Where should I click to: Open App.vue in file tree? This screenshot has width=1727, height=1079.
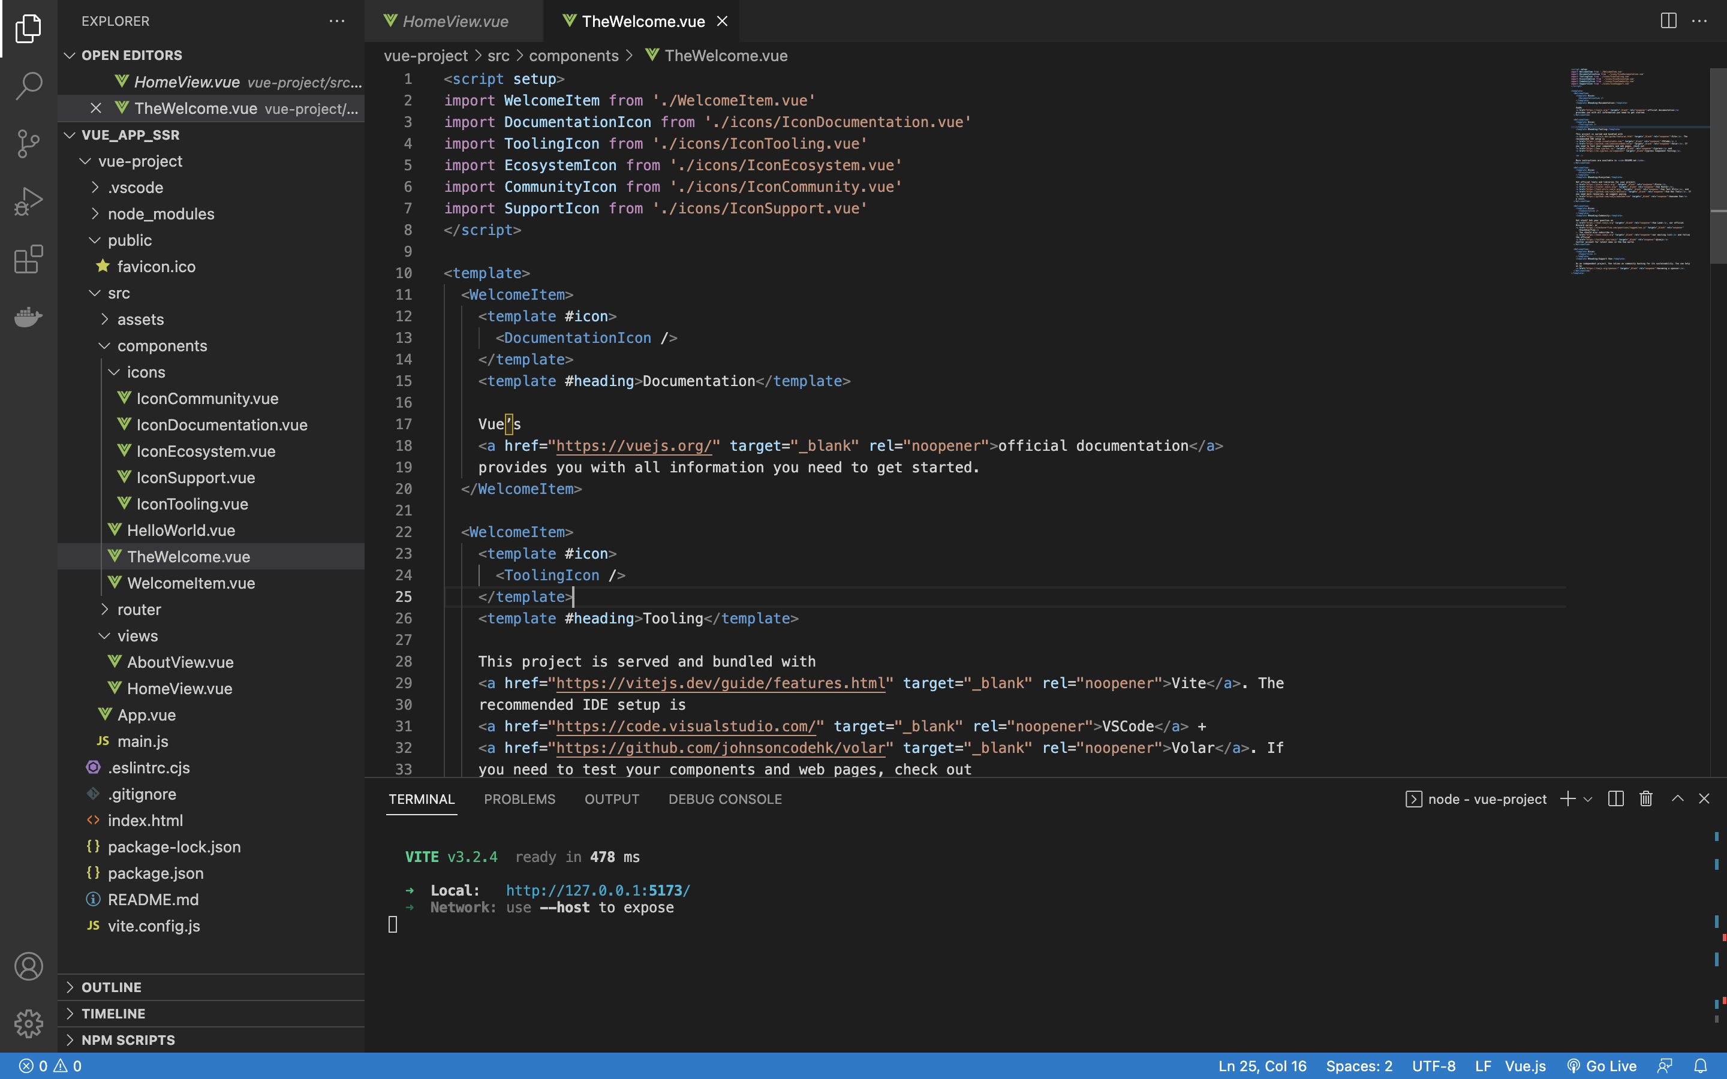click(211, 715)
